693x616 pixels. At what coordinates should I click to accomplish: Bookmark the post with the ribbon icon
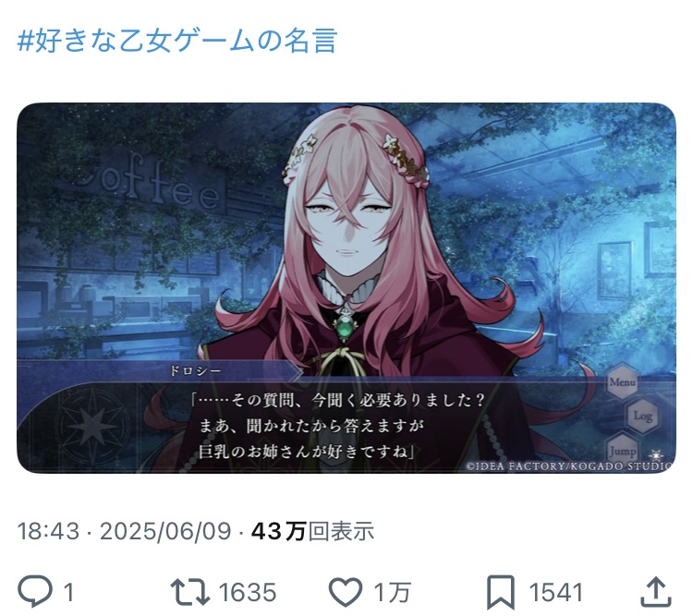500,592
